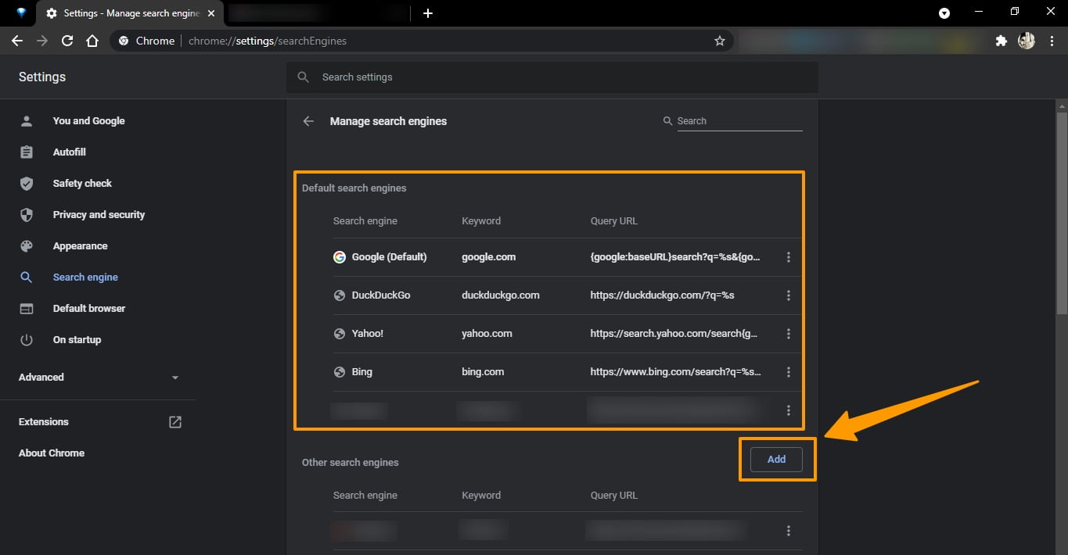Image resolution: width=1068 pixels, height=555 pixels.
Task: Click the Default browser window icon
Action: click(x=27, y=309)
